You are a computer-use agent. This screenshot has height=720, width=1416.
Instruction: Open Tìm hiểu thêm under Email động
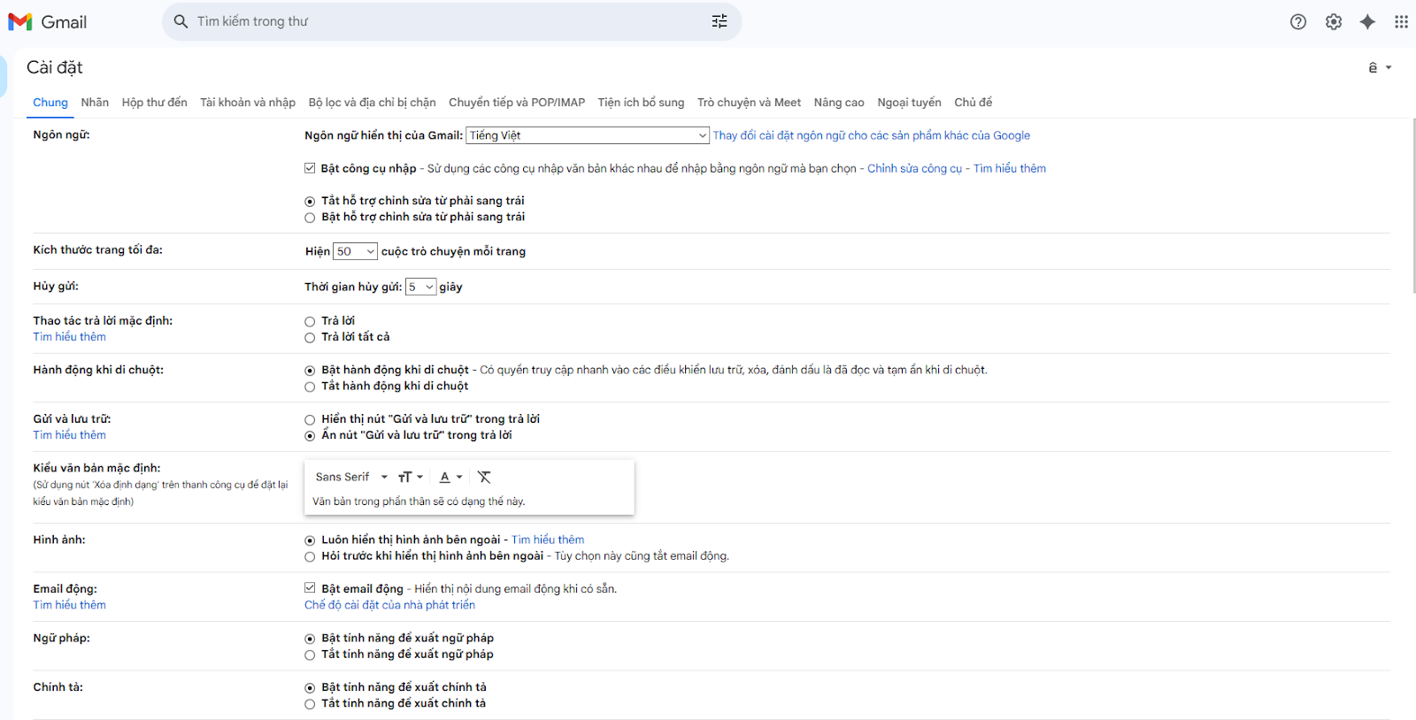[x=69, y=605]
